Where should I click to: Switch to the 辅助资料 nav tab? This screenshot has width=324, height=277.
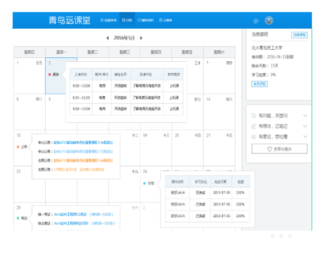point(145,20)
